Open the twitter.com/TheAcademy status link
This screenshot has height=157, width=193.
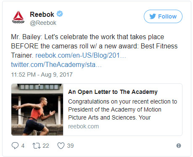pos(56,65)
